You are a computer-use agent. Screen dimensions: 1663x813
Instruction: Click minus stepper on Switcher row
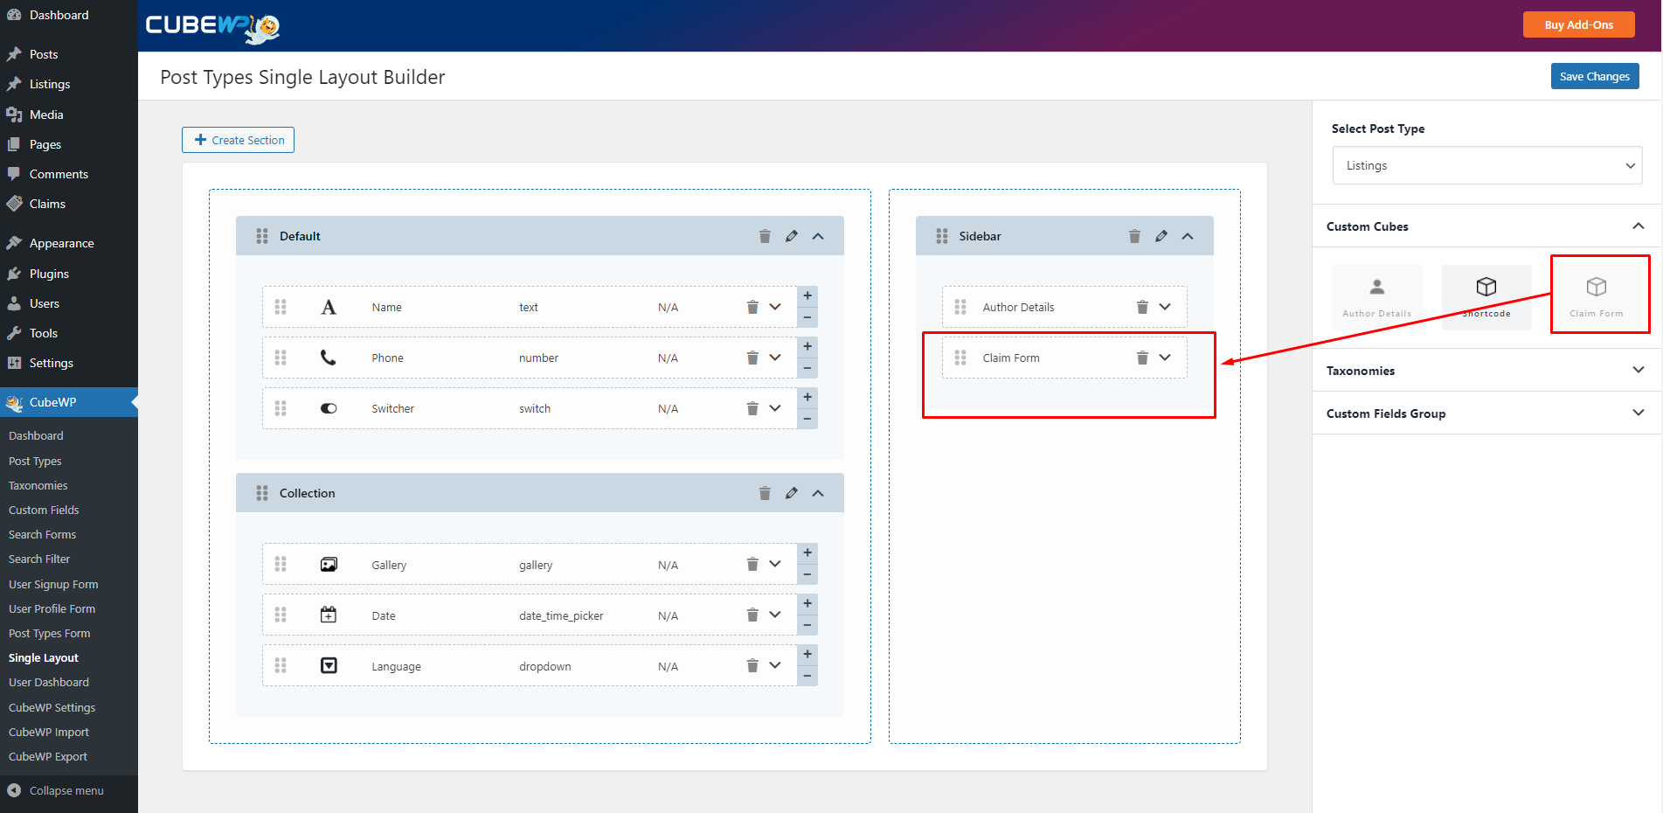point(807,419)
